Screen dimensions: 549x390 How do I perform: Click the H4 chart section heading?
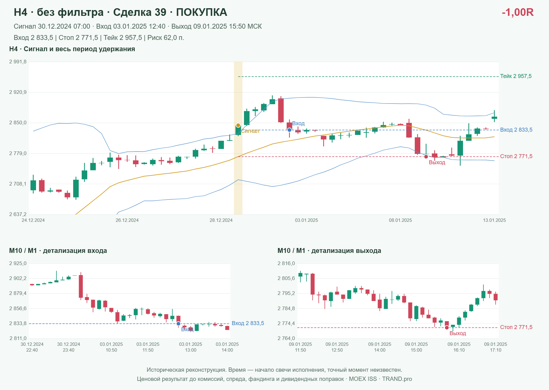coord(72,49)
